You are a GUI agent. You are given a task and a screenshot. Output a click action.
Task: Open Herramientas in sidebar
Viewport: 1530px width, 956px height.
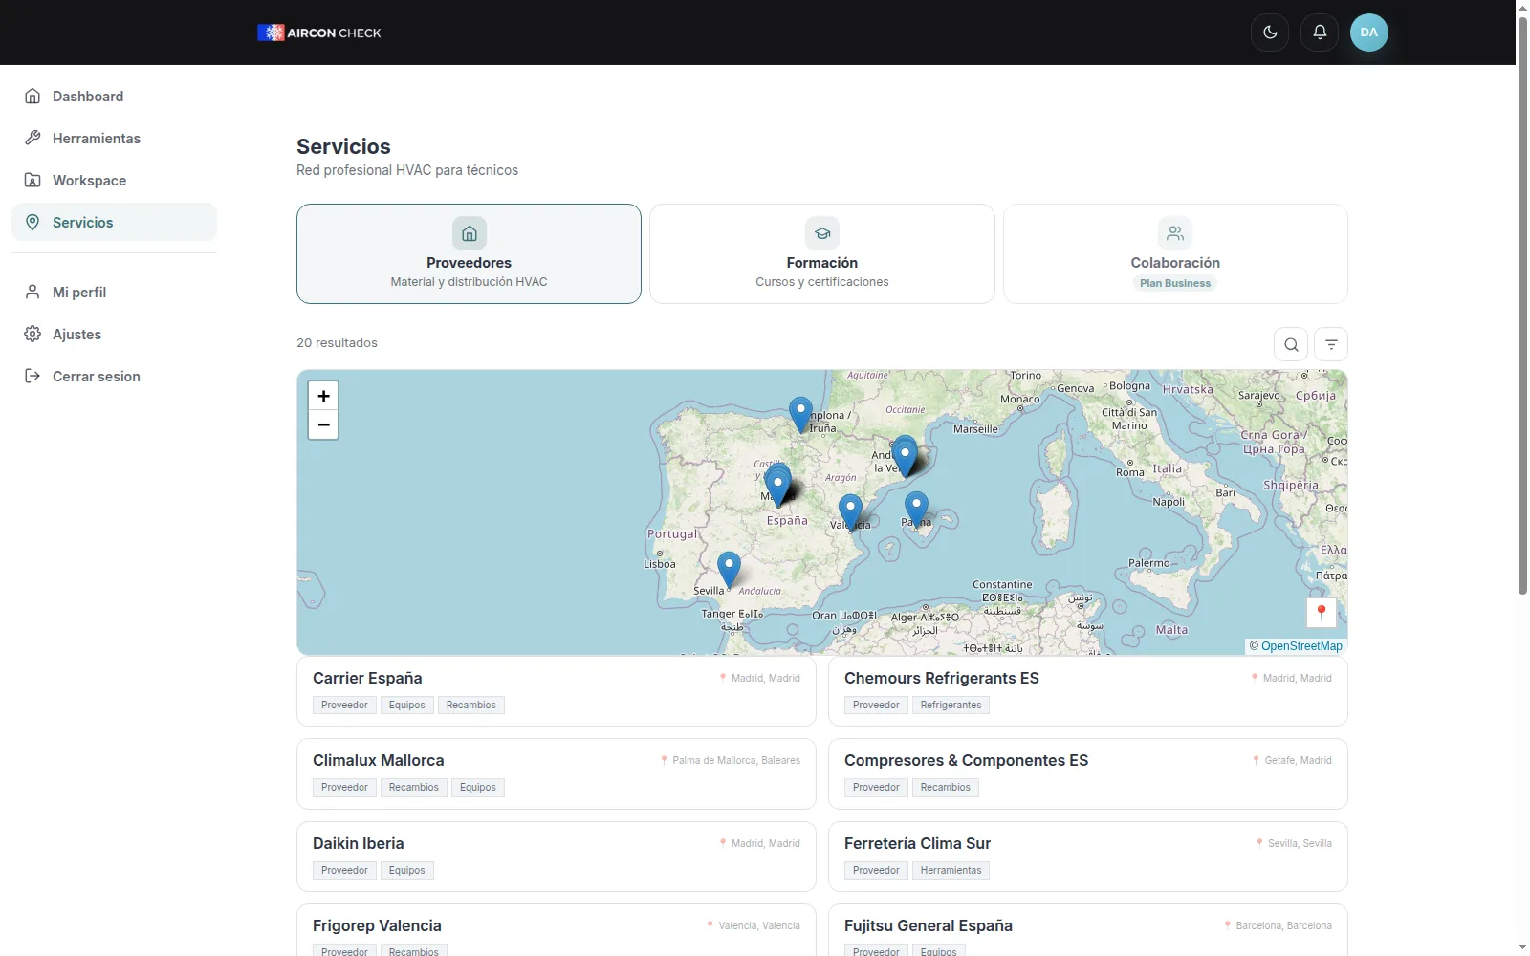point(114,138)
